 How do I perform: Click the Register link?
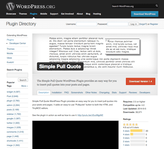point(154,24)
